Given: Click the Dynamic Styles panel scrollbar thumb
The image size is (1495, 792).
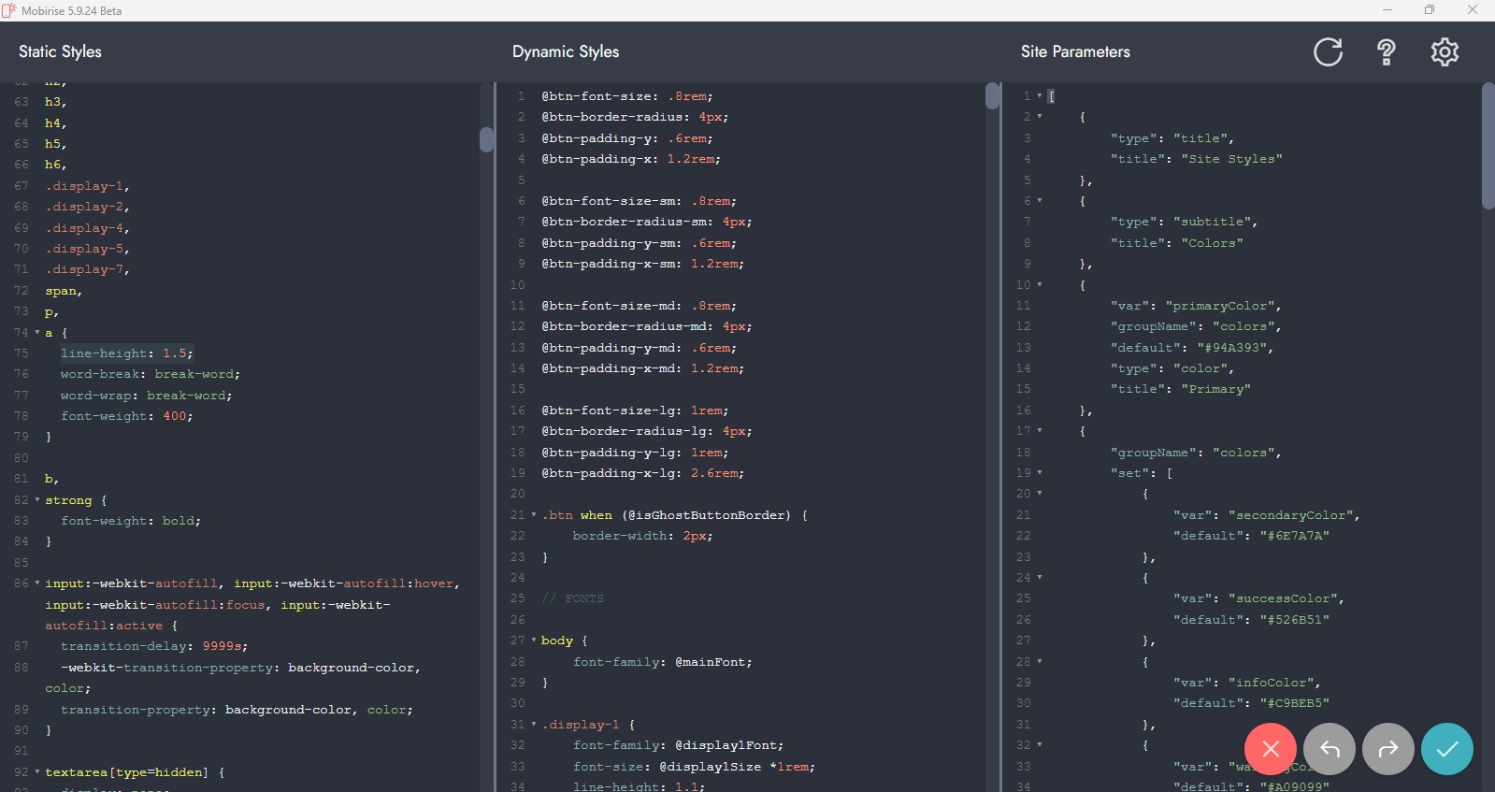Looking at the screenshot, I should click(x=992, y=96).
